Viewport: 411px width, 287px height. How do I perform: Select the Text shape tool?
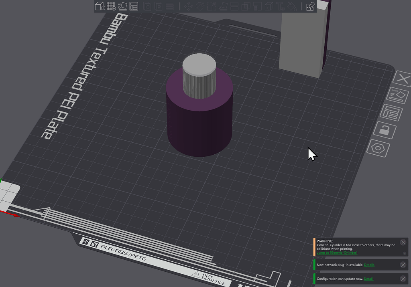pyautogui.click(x=280, y=6)
